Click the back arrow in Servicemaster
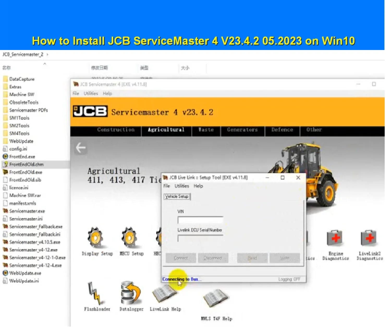This screenshot has width=386, height=332. tap(81, 148)
